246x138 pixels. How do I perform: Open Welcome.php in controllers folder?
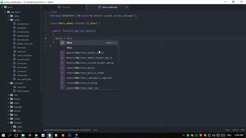click(23, 91)
